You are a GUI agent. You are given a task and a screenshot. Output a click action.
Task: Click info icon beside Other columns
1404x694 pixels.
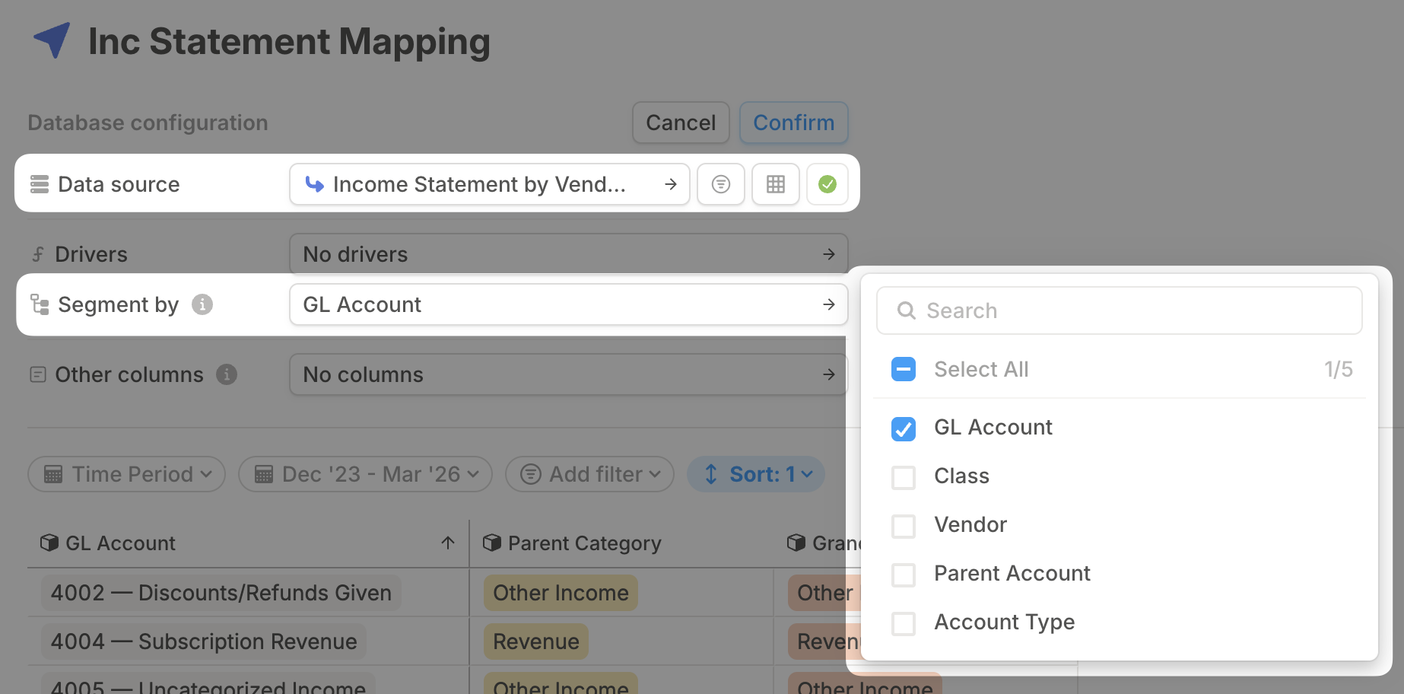click(227, 374)
